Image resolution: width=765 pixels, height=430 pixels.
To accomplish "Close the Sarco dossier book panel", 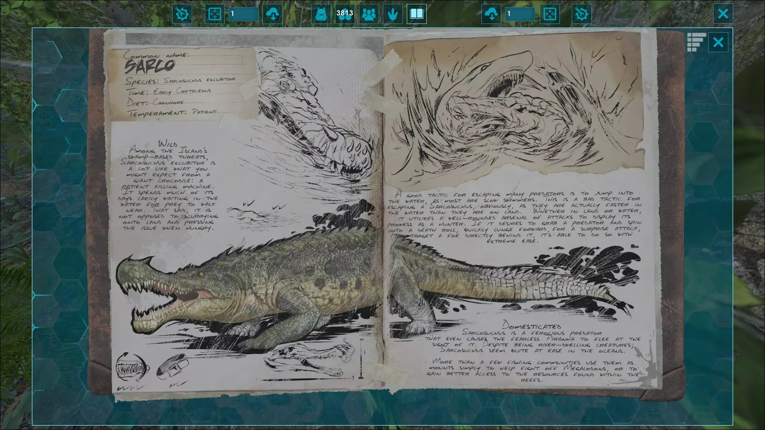I will 718,42.
